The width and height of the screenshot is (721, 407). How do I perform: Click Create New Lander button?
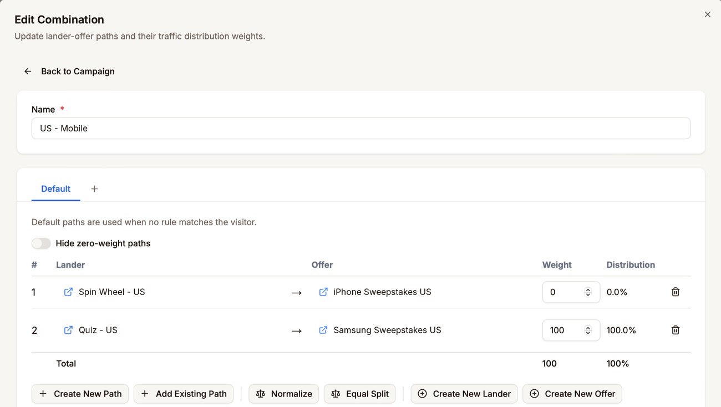pos(464,394)
